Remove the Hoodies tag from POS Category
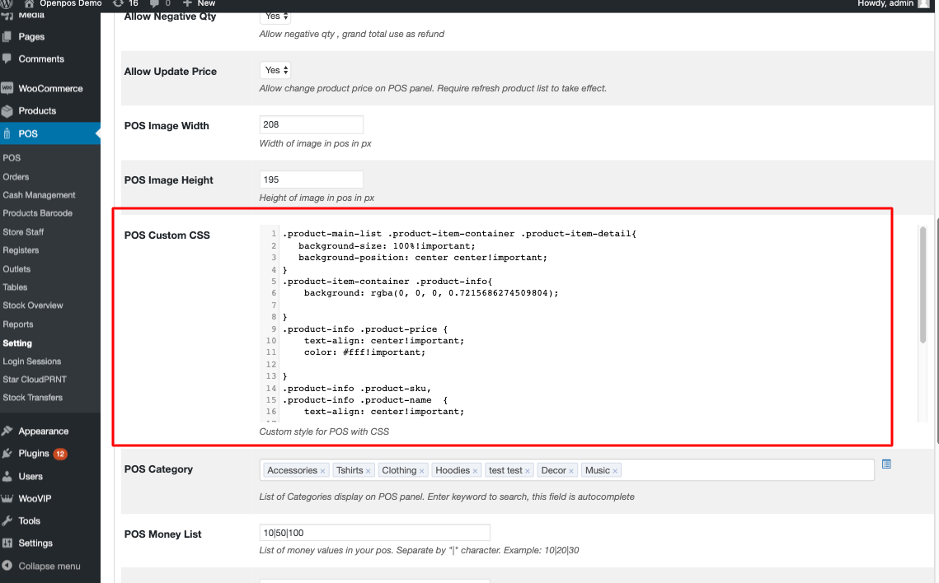Image resolution: width=939 pixels, height=583 pixels. [476, 471]
